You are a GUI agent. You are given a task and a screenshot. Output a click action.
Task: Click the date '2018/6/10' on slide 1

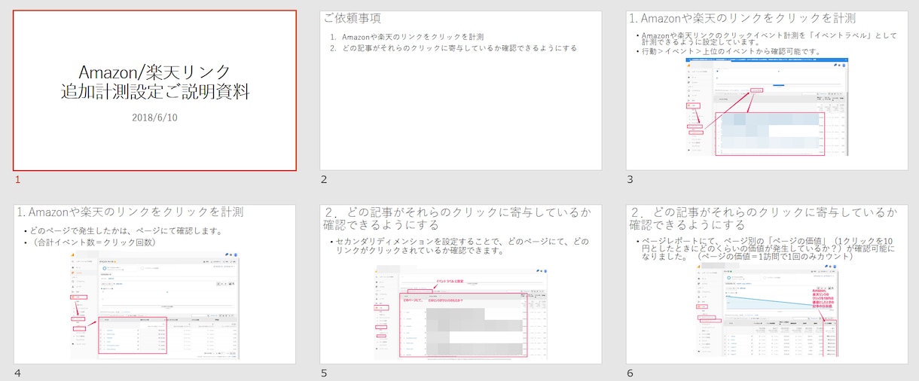(154, 117)
